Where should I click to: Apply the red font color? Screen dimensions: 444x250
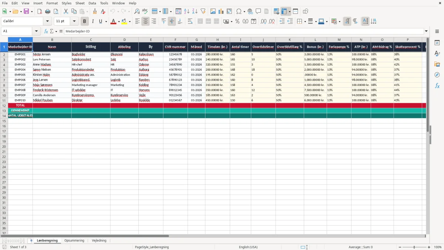click(113, 21)
